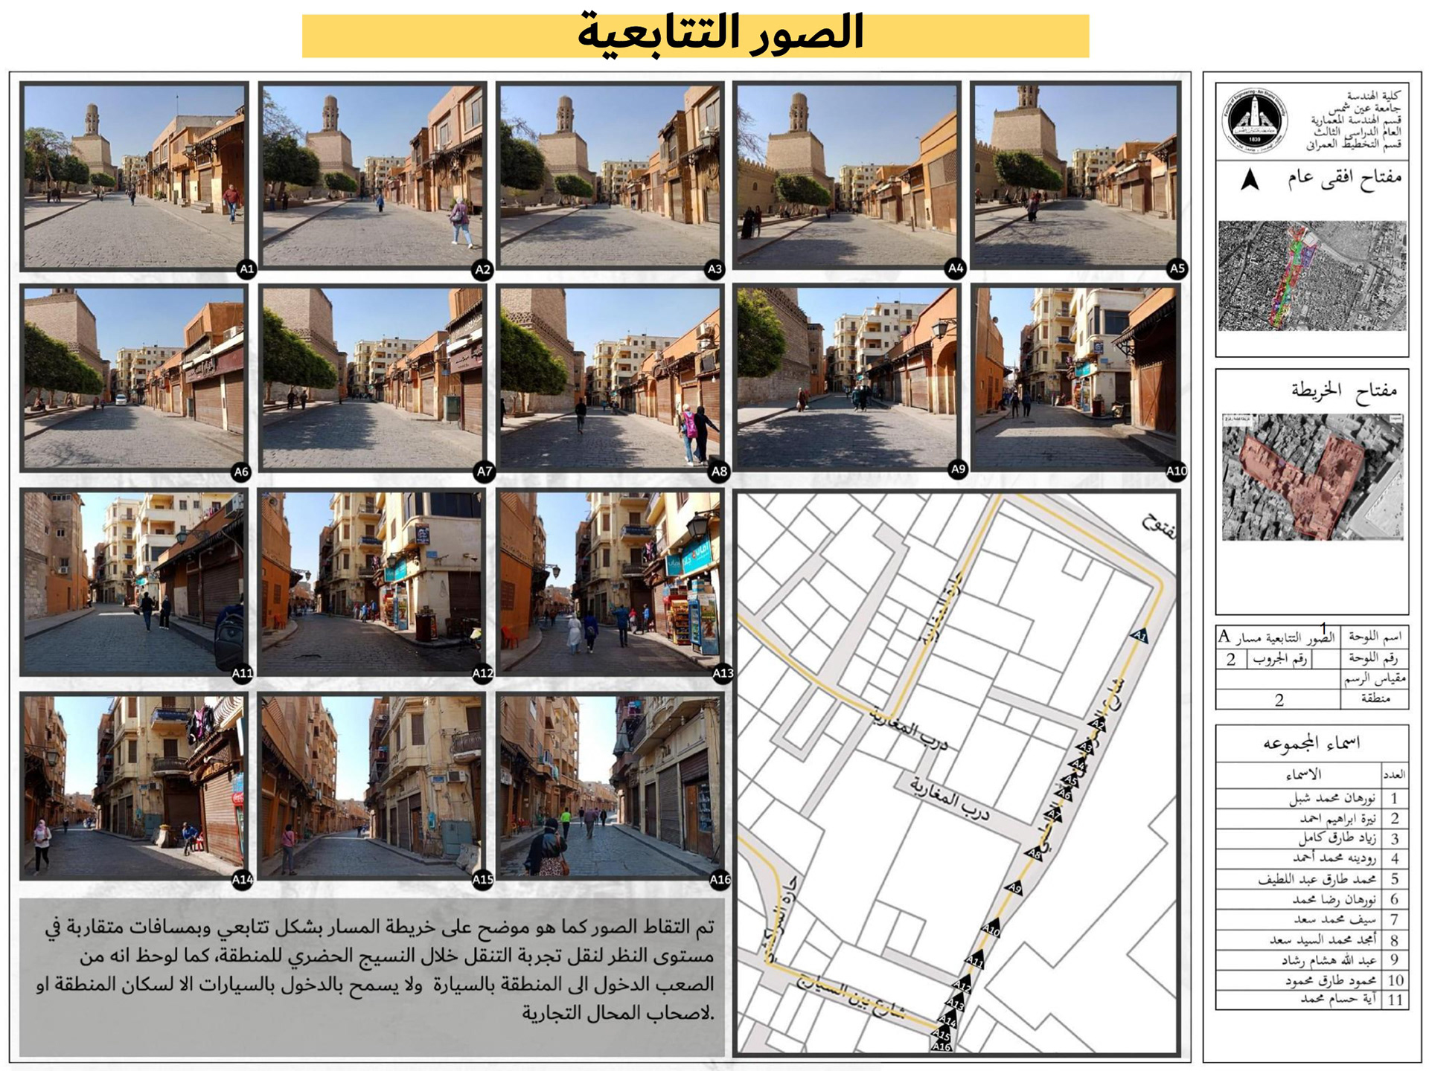This screenshot has width=1429, height=1071.
Task: Click the A10 triangle marker on the map
Action: coord(991,929)
